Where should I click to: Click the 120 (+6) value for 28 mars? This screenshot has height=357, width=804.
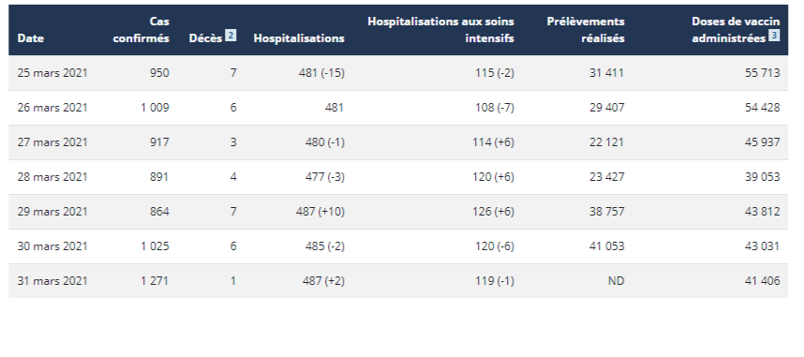tap(493, 177)
